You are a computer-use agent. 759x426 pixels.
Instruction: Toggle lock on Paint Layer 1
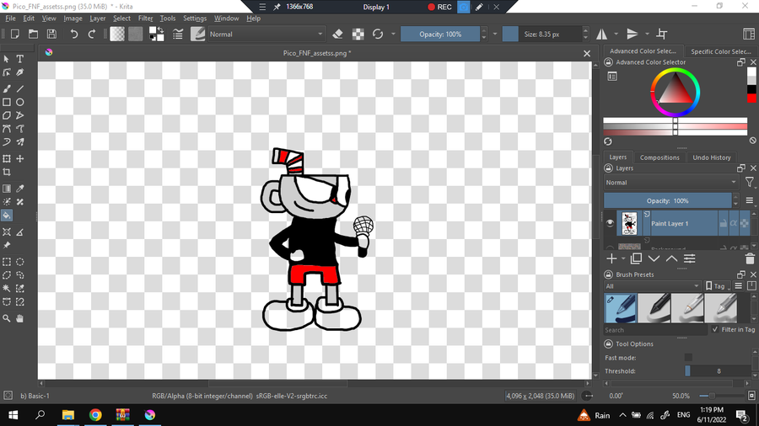724,223
